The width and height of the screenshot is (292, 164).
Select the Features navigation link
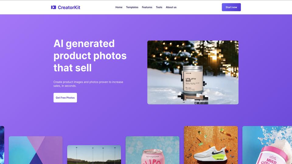pos(147,7)
